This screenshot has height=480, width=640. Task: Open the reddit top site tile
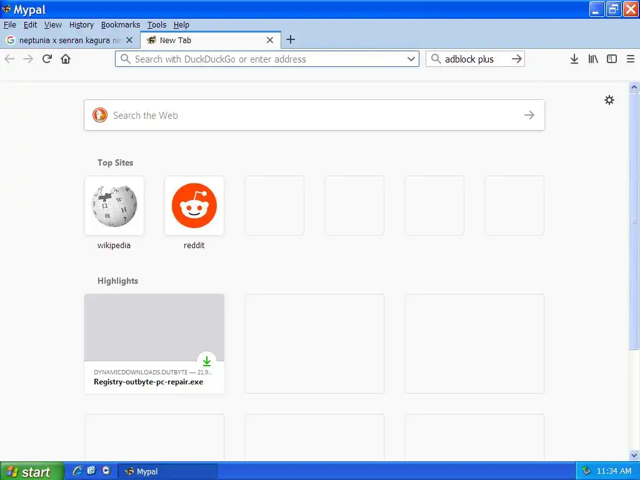pyautogui.click(x=194, y=206)
